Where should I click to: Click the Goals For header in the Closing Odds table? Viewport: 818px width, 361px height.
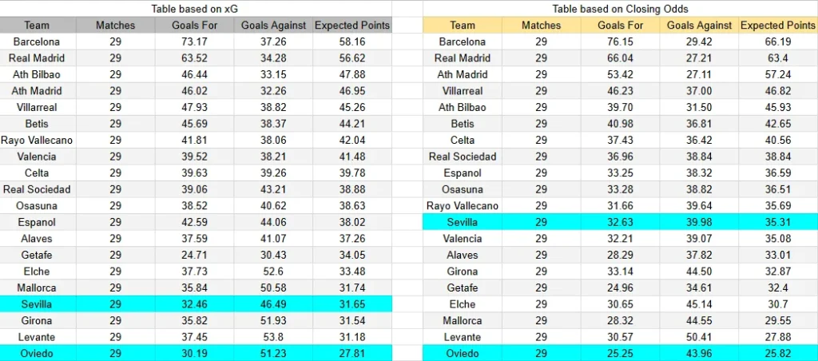click(620, 26)
